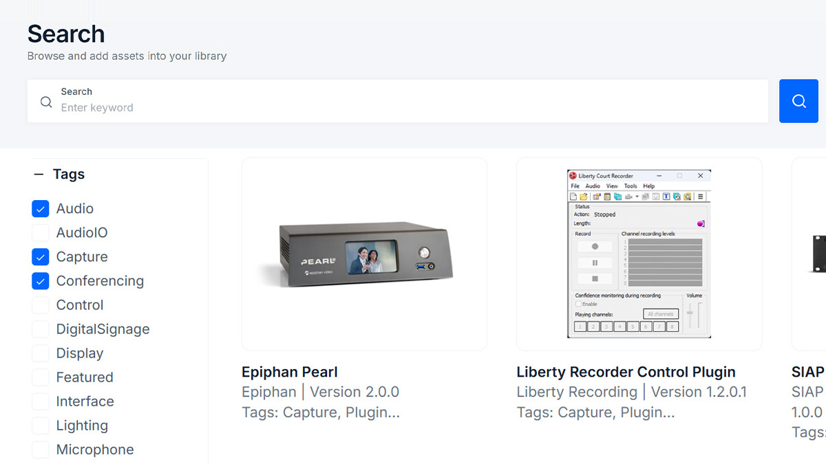Toggle the Lighting tag checkbox
Image resolution: width=826 pixels, height=464 pixels.
[x=41, y=426]
